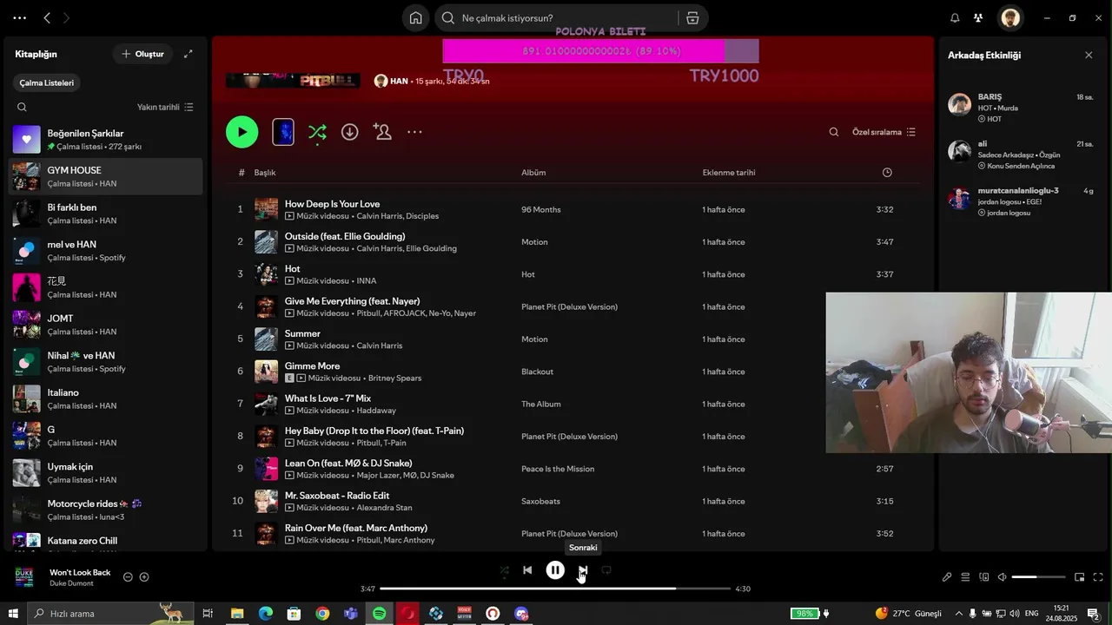1112x625 pixels.
Task: Sort by Eklenme tarihi column header
Action: (729, 173)
